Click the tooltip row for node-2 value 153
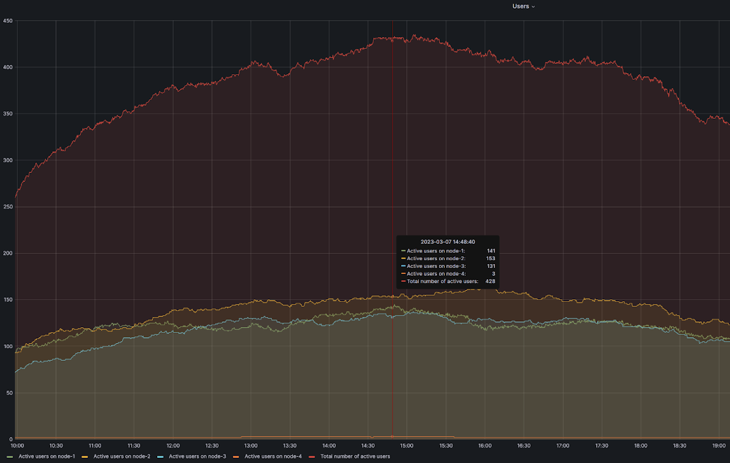Image resolution: width=730 pixels, height=463 pixels. [x=448, y=258]
